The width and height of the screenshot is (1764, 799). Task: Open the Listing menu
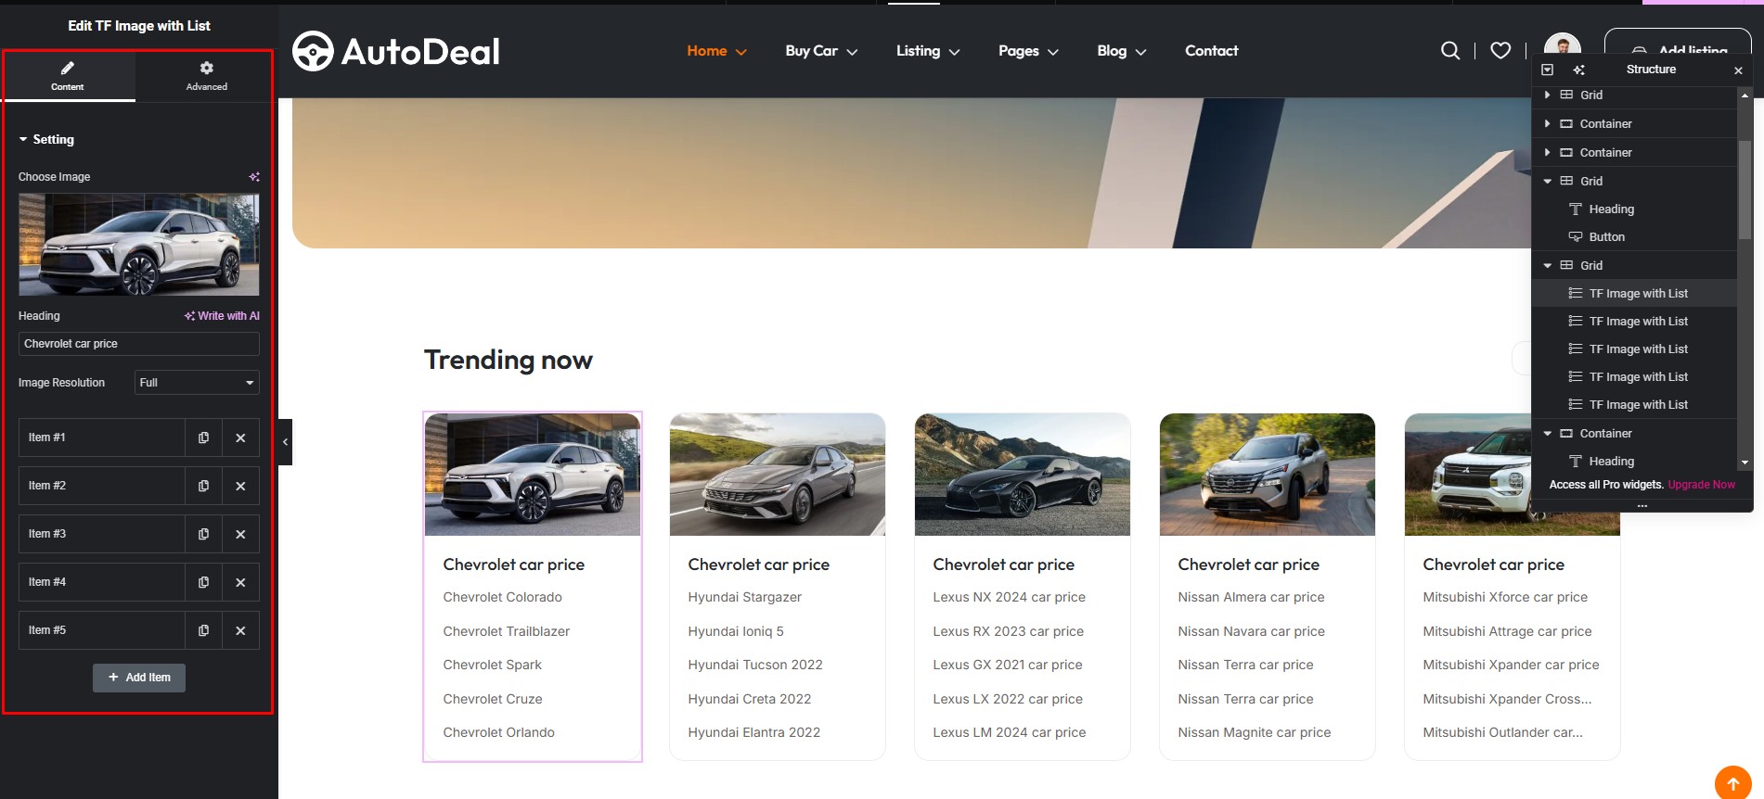click(x=928, y=51)
